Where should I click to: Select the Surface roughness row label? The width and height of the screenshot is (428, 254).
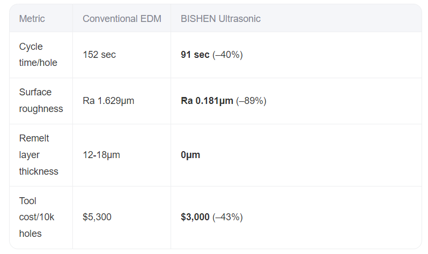click(41, 100)
